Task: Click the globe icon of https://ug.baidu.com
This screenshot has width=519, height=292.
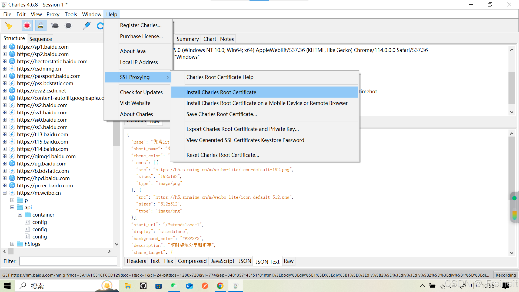Action: [x=12, y=164]
